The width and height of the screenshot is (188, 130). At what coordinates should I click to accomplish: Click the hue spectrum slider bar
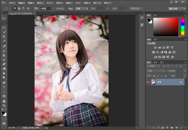pyautogui.click(x=183, y=27)
